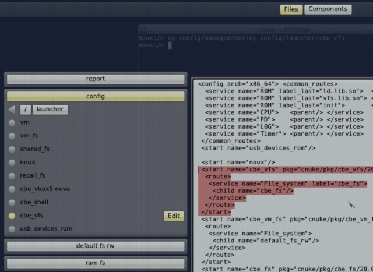The width and height of the screenshot is (373, 272).
Task: Select the cbe_shell radio button
Action: 12,203
